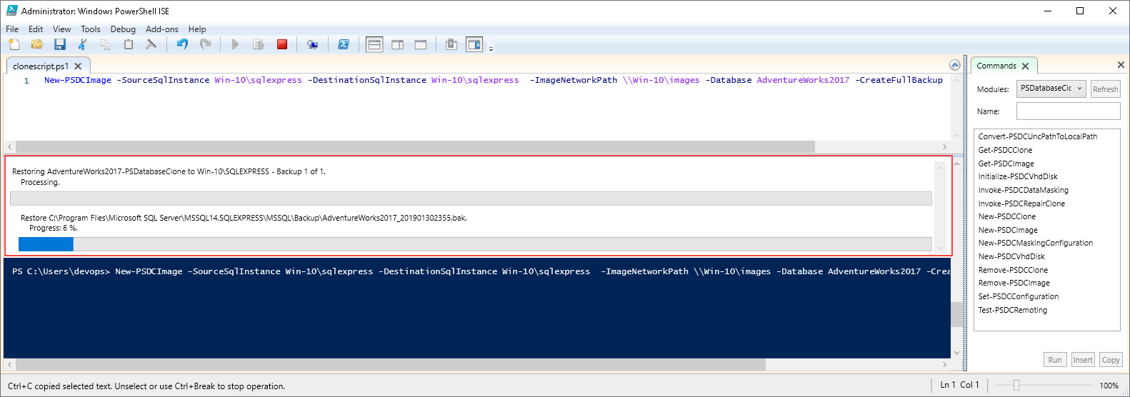This screenshot has height=397, width=1130.
Task: Click the restore progress bar at 6%
Action: pos(475,244)
